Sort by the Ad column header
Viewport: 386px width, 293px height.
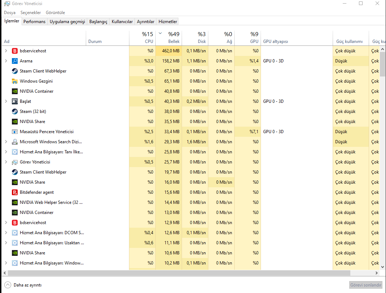pos(44,38)
